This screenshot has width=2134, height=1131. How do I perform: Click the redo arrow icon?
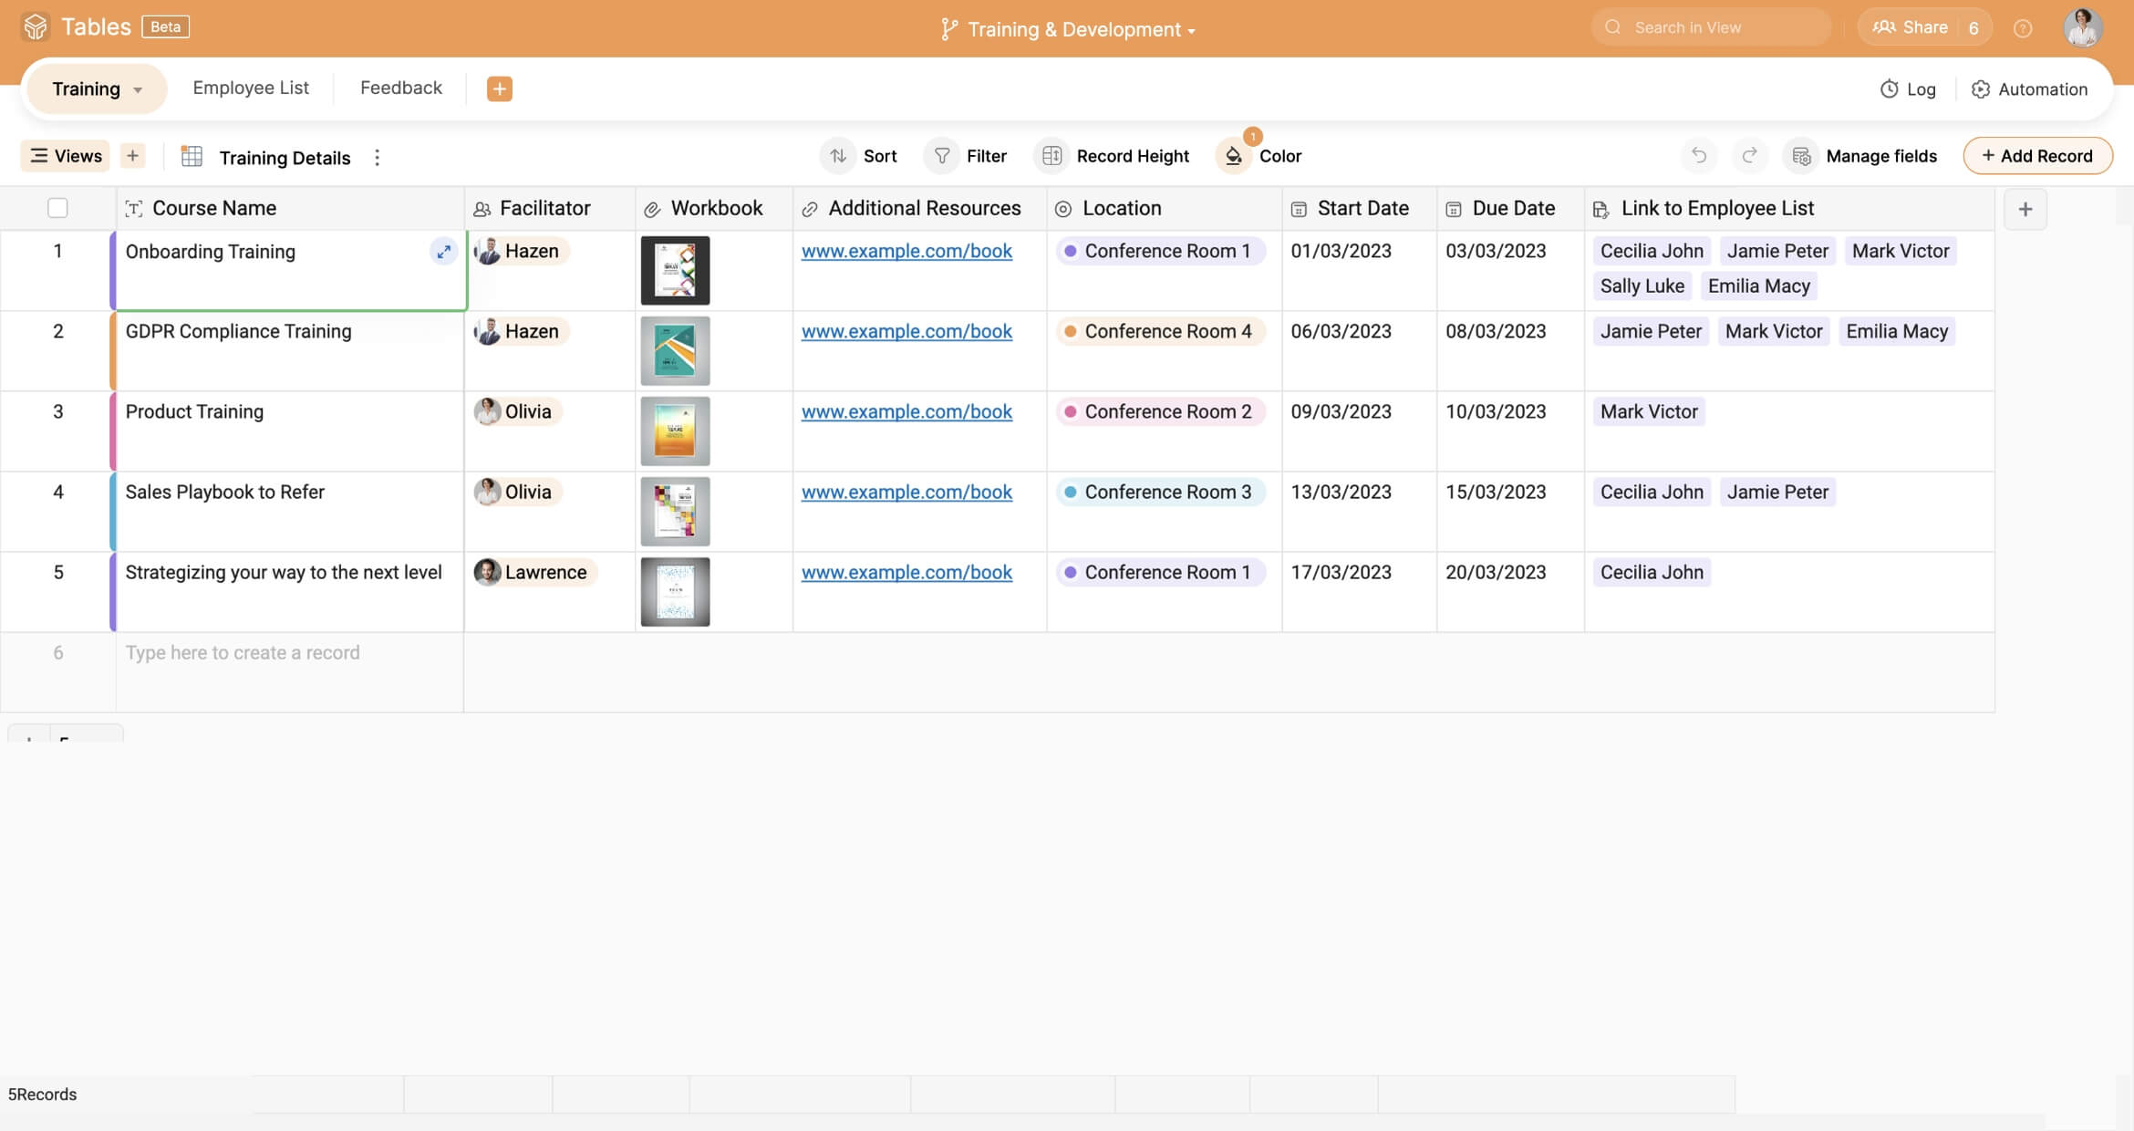pos(1749,156)
